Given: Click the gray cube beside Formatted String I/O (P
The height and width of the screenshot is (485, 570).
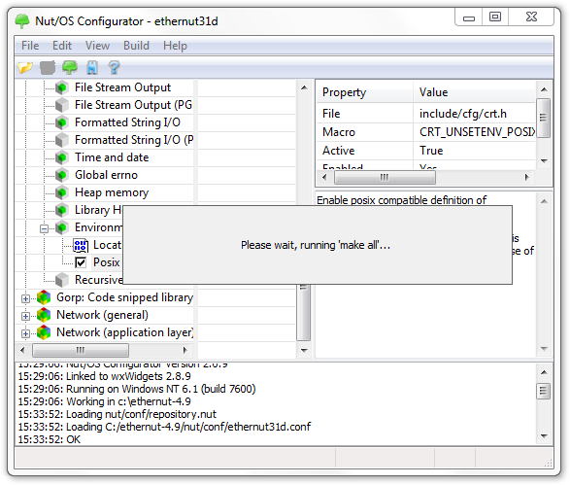Looking at the screenshot, I should 62,140.
